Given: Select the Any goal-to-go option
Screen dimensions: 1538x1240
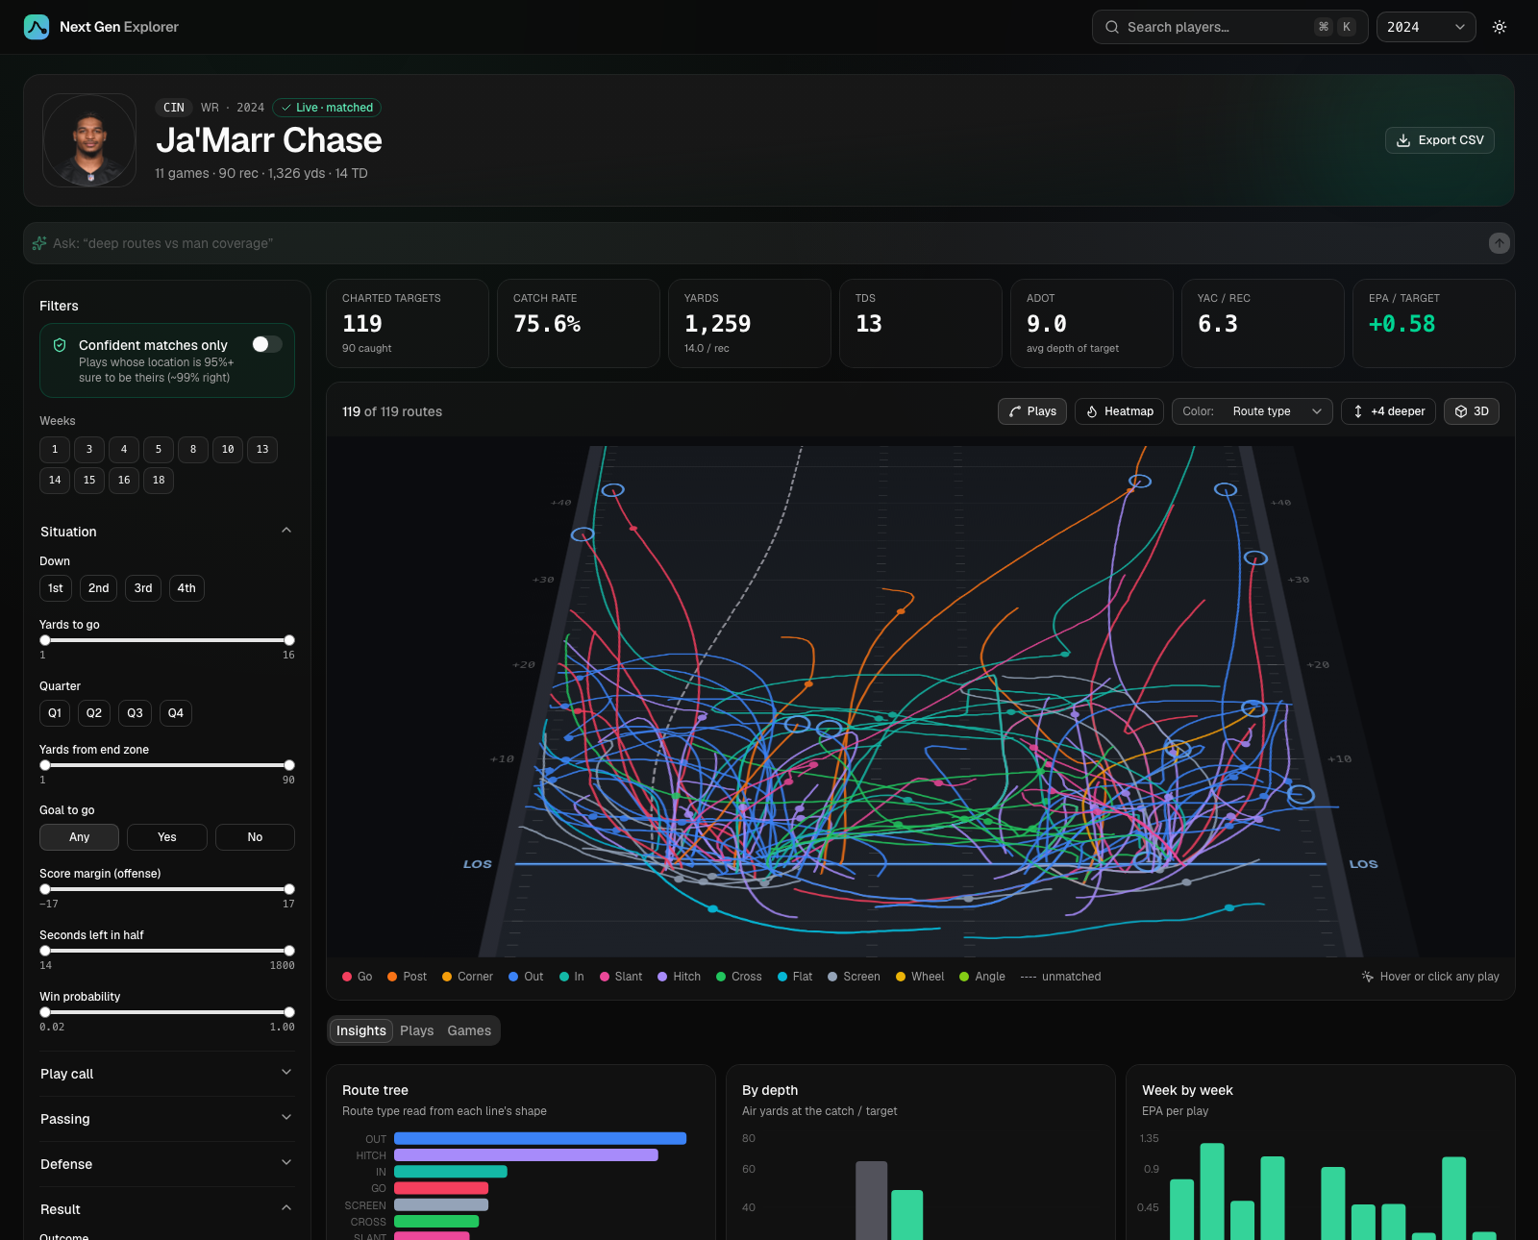Looking at the screenshot, I should [80, 837].
